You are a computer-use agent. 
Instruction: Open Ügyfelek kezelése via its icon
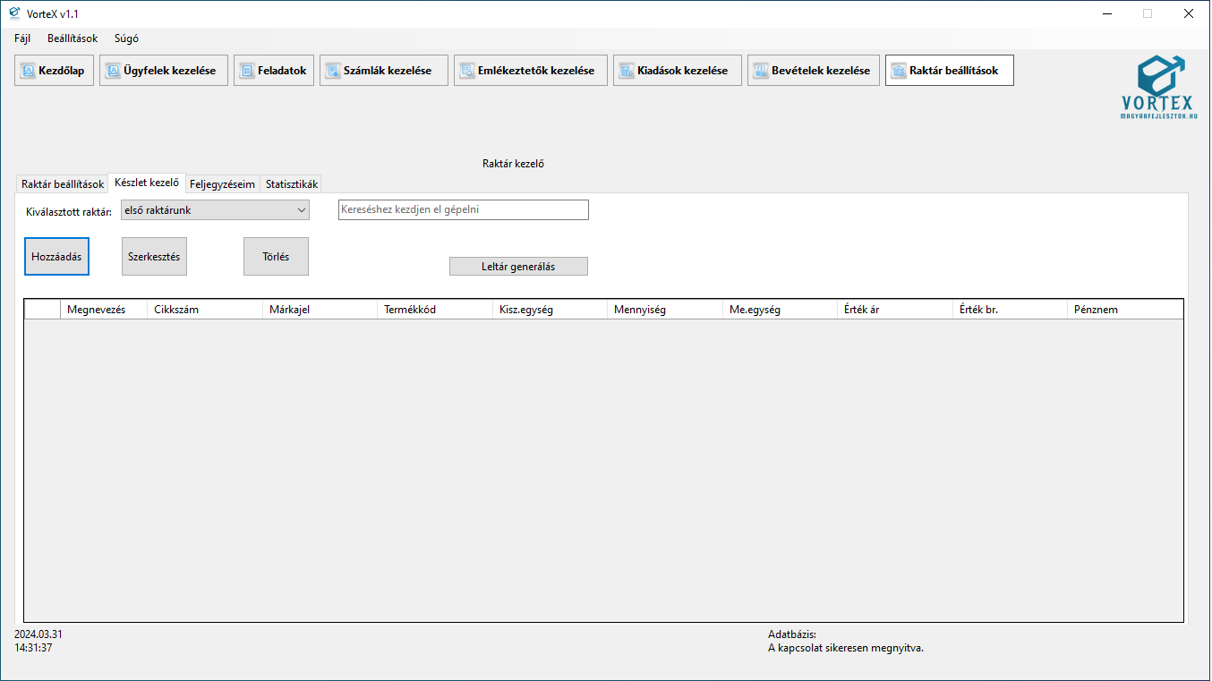pyautogui.click(x=113, y=71)
